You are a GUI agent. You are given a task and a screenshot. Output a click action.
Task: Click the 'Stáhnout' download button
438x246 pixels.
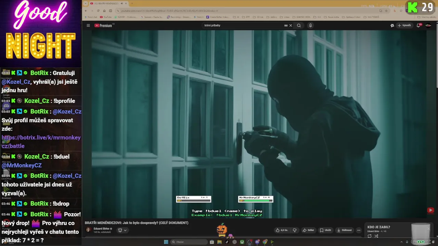(x=344, y=230)
